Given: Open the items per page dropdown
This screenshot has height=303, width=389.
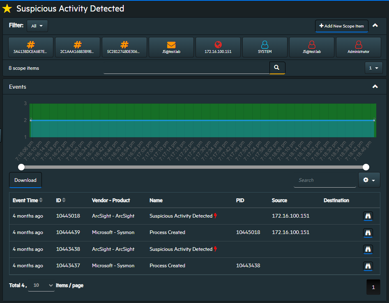Looking at the screenshot, I should point(41,285).
